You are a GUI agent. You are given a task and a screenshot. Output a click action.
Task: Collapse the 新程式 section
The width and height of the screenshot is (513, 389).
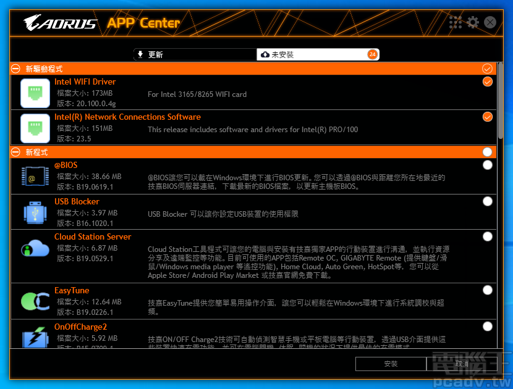14,152
